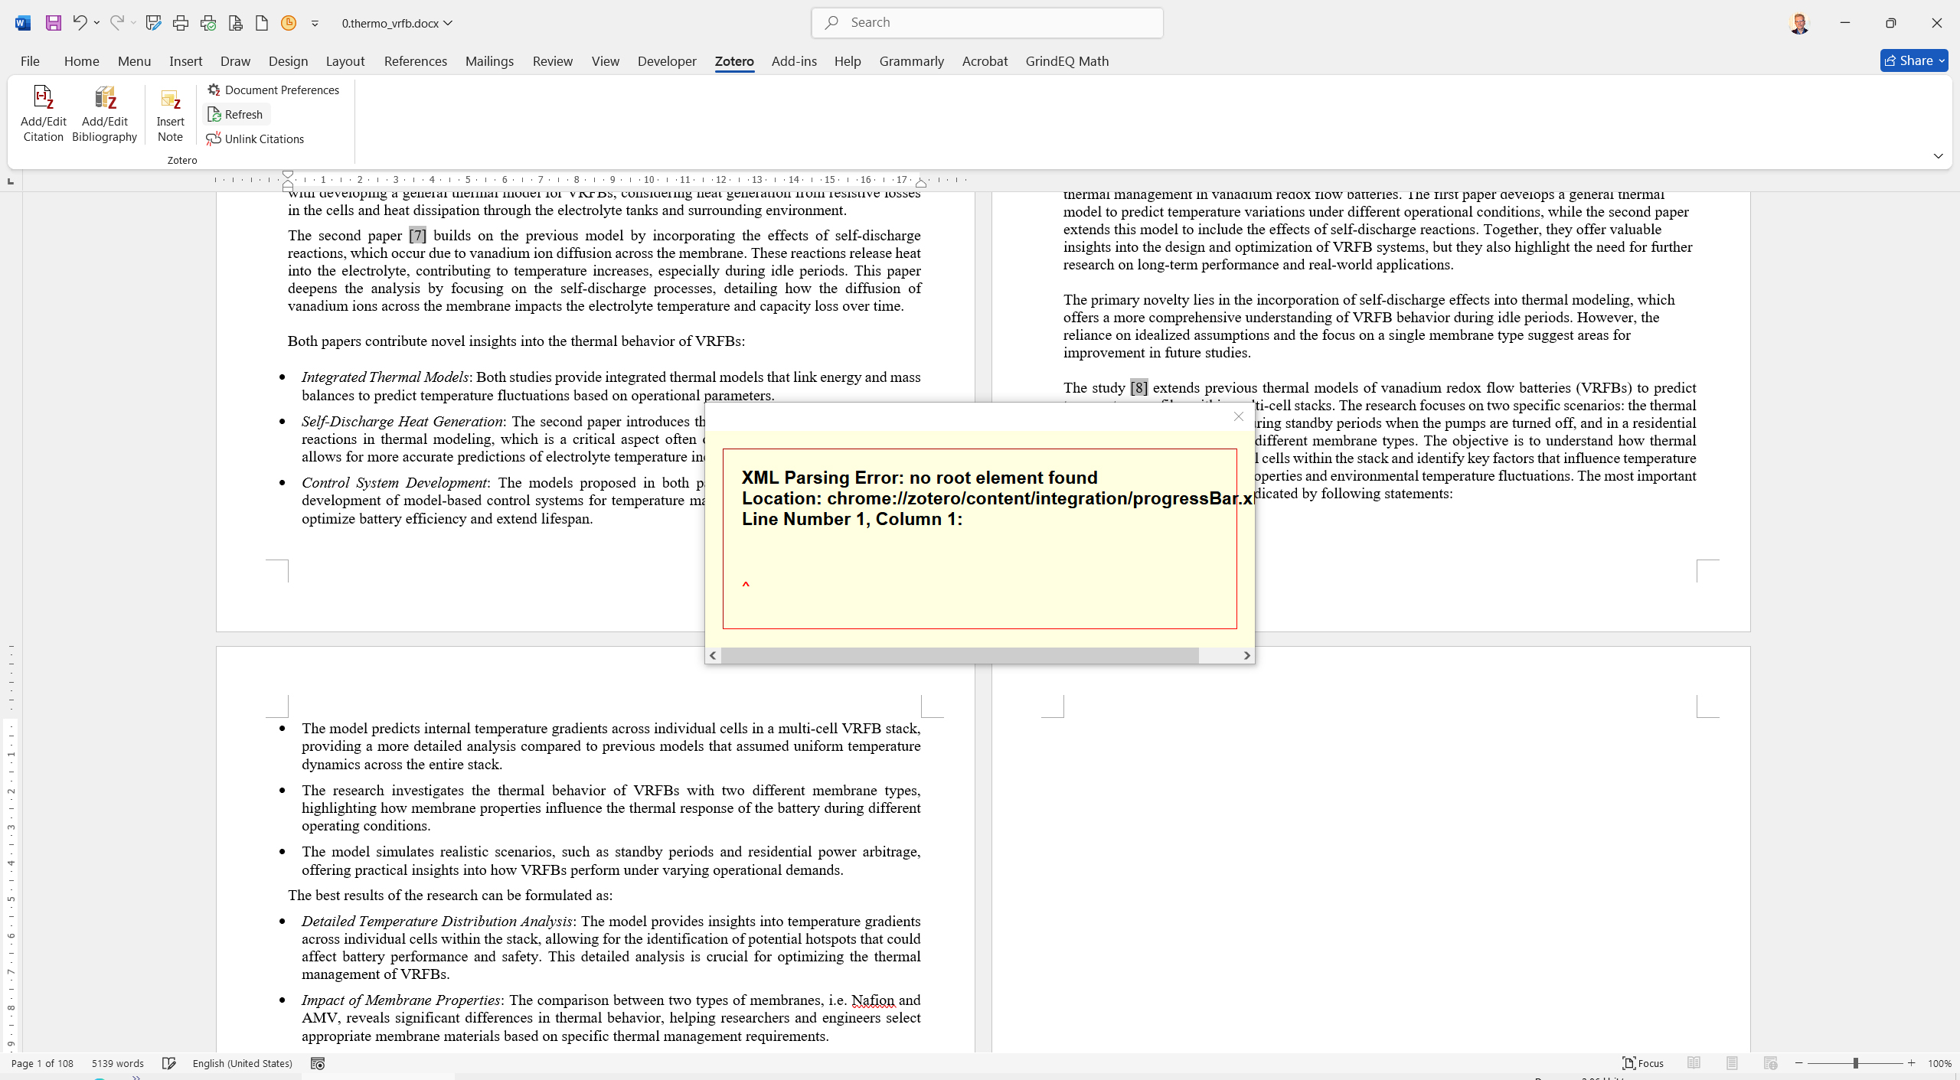
Task: Switch to Read Mode view
Action: tap(1694, 1063)
